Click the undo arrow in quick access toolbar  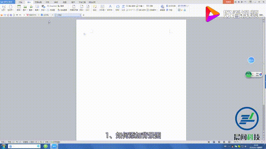tap(17, 15)
